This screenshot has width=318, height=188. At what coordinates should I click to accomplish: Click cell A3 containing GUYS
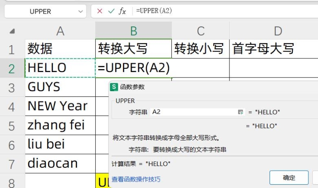[60, 87]
